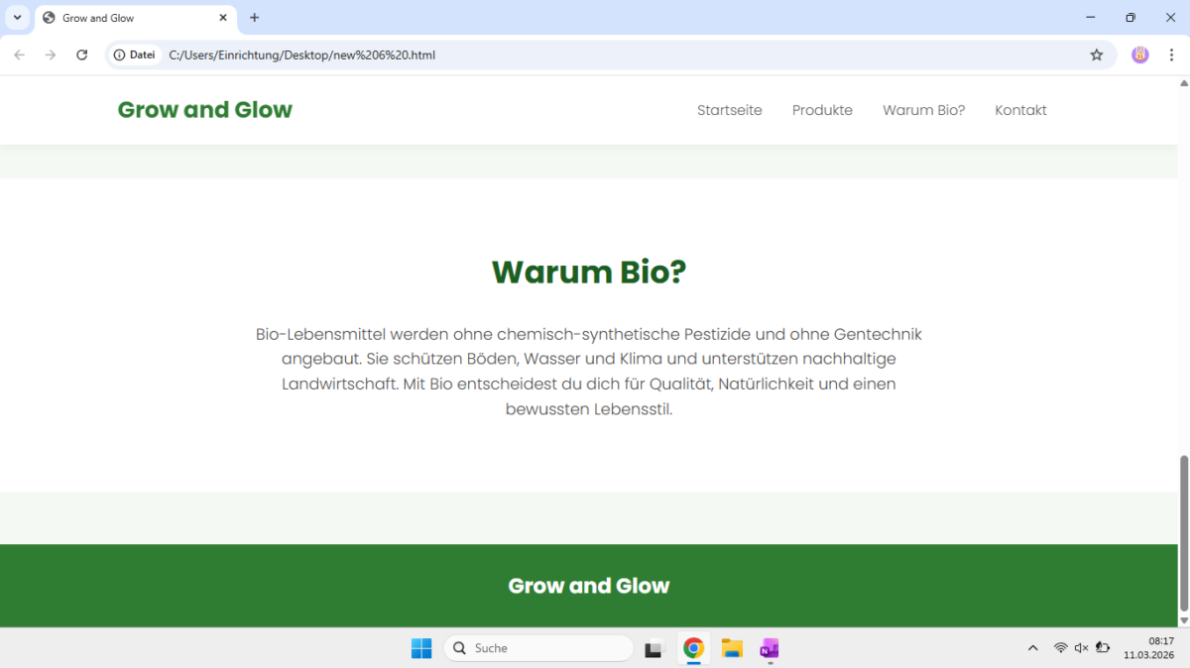Reload the page with the refresh icon
This screenshot has height=668, width=1190.
click(82, 55)
